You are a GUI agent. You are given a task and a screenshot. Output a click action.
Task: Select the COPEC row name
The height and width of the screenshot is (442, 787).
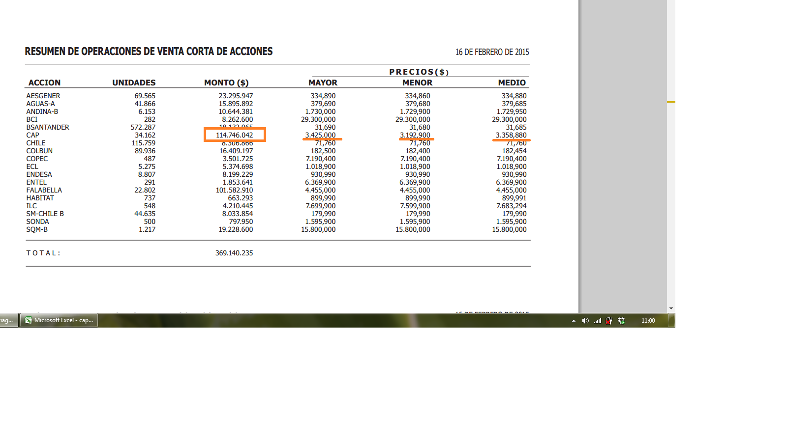(37, 159)
